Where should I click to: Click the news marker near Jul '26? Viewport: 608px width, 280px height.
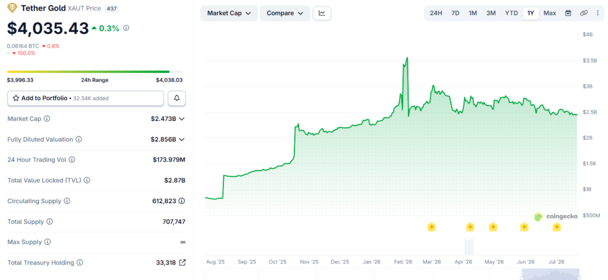[557, 227]
